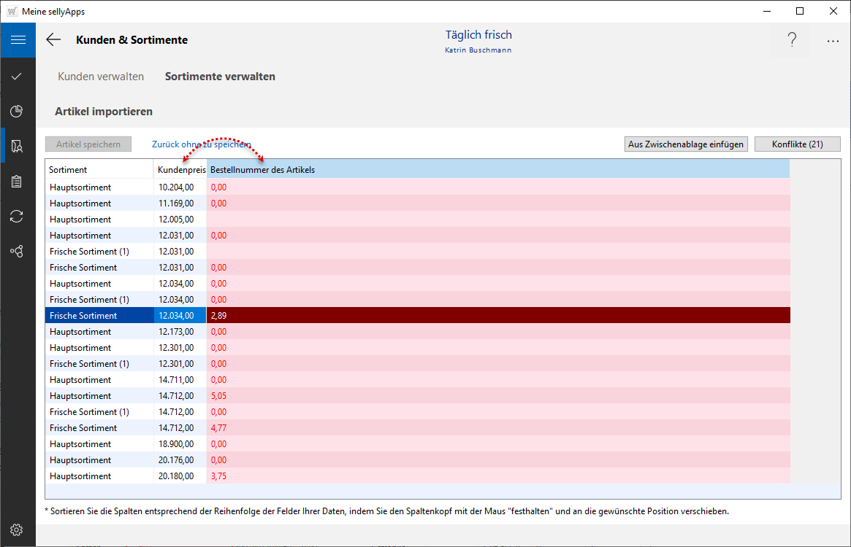
Task: Open the three-dot more options menu
Action: [833, 42]
